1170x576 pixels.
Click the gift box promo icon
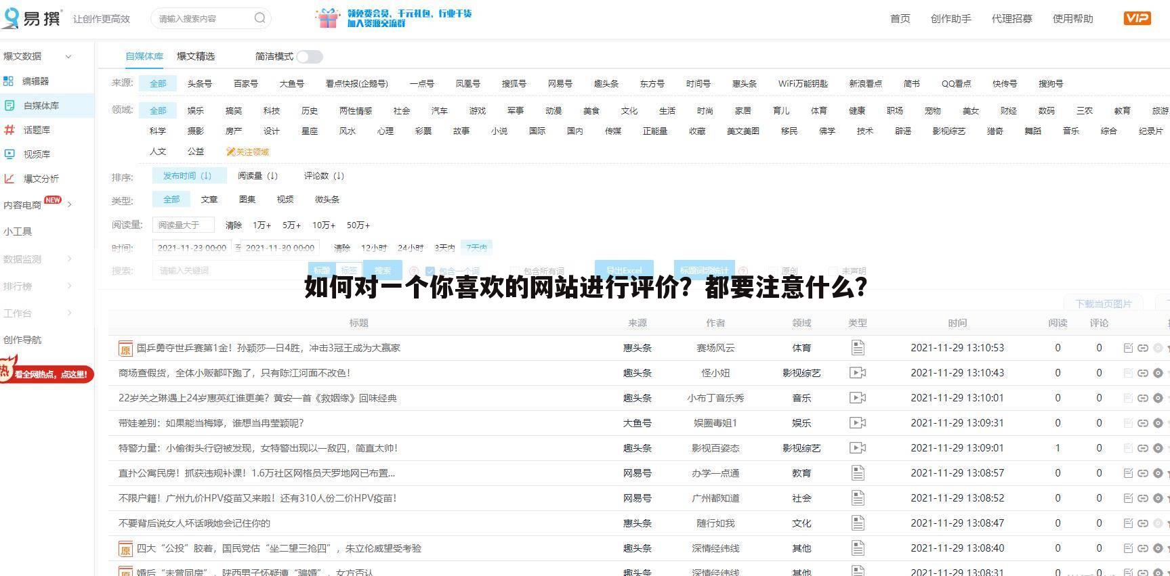coord(328,18)
